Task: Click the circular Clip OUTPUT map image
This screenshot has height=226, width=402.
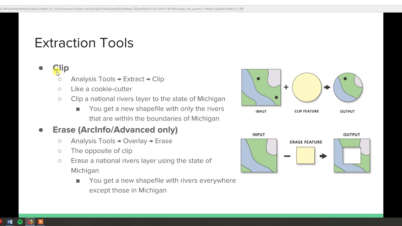Action: point(348,87)
